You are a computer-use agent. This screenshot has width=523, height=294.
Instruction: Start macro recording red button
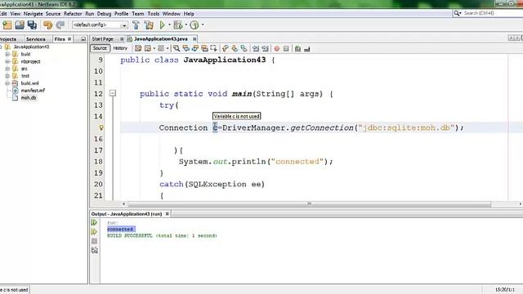[276, 49]
